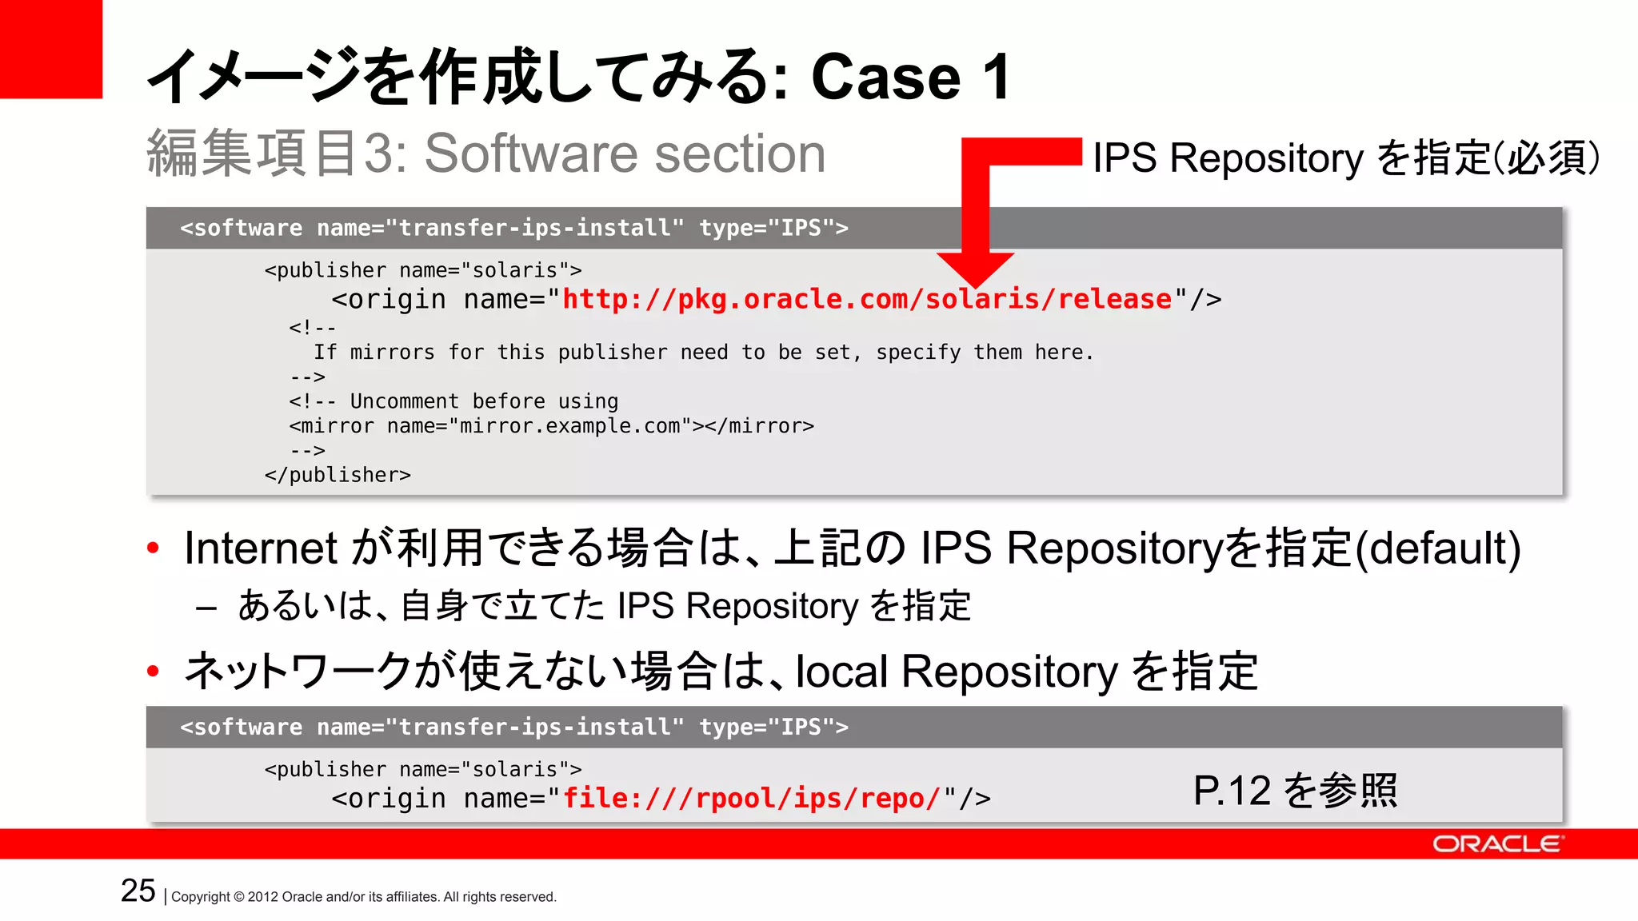Screen dimensions: 1638x921
Task: Click the second '<publisher name="solaris">' line in lower code box
Action: [x=423, y=770]
